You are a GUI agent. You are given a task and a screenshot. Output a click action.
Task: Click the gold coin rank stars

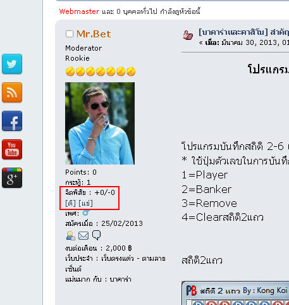point(101,72)
